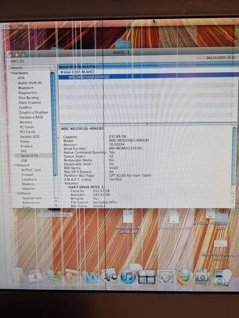Open System Preferences gear in dock
239x318 pixels.
166,277
